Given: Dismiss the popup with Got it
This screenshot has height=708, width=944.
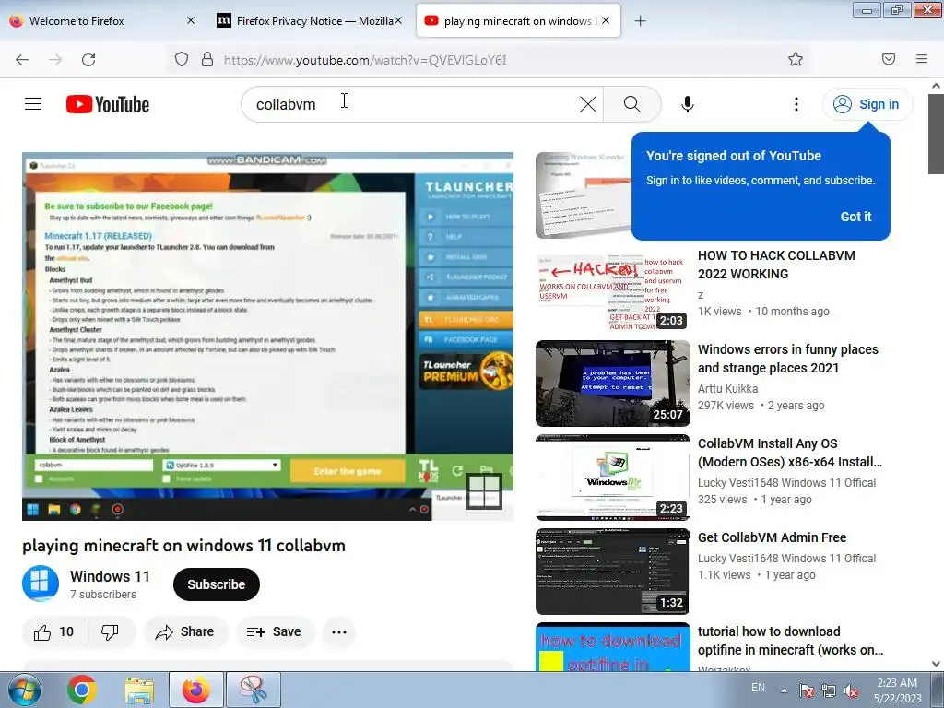Looking at the screenshot, I should pos(855,217).
